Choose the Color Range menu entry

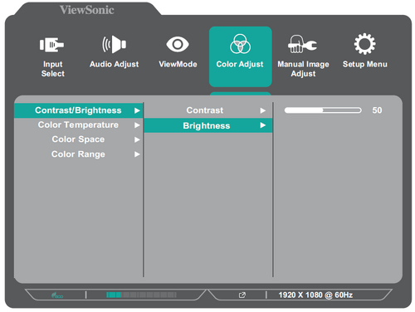(79, 154)
